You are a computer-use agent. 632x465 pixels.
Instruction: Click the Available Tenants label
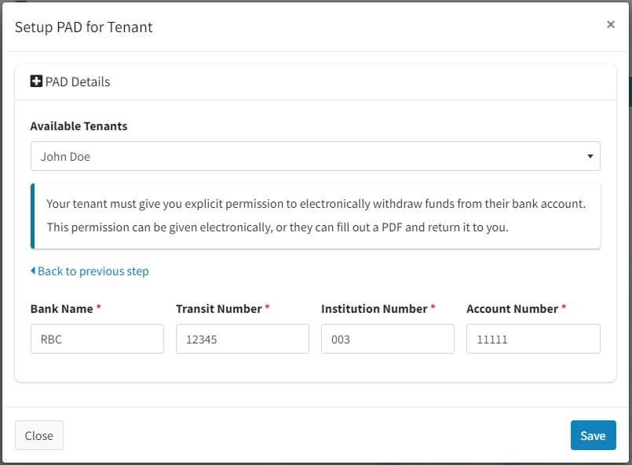pyautogui.click(x=79, y=126)
